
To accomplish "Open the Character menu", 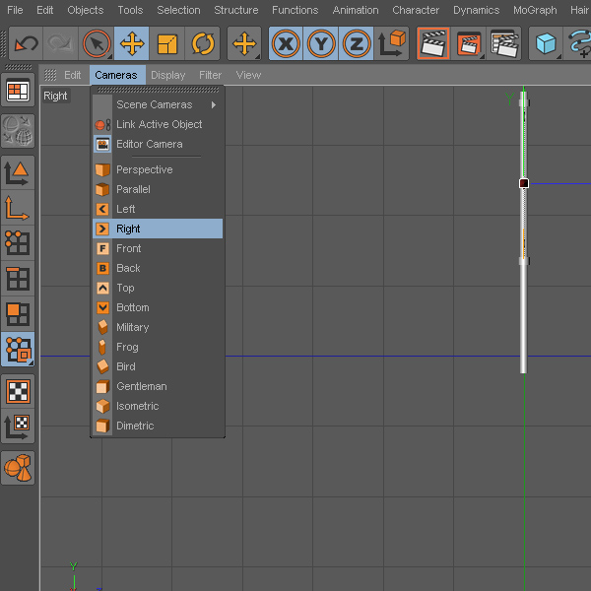I will tap(416, 10).
